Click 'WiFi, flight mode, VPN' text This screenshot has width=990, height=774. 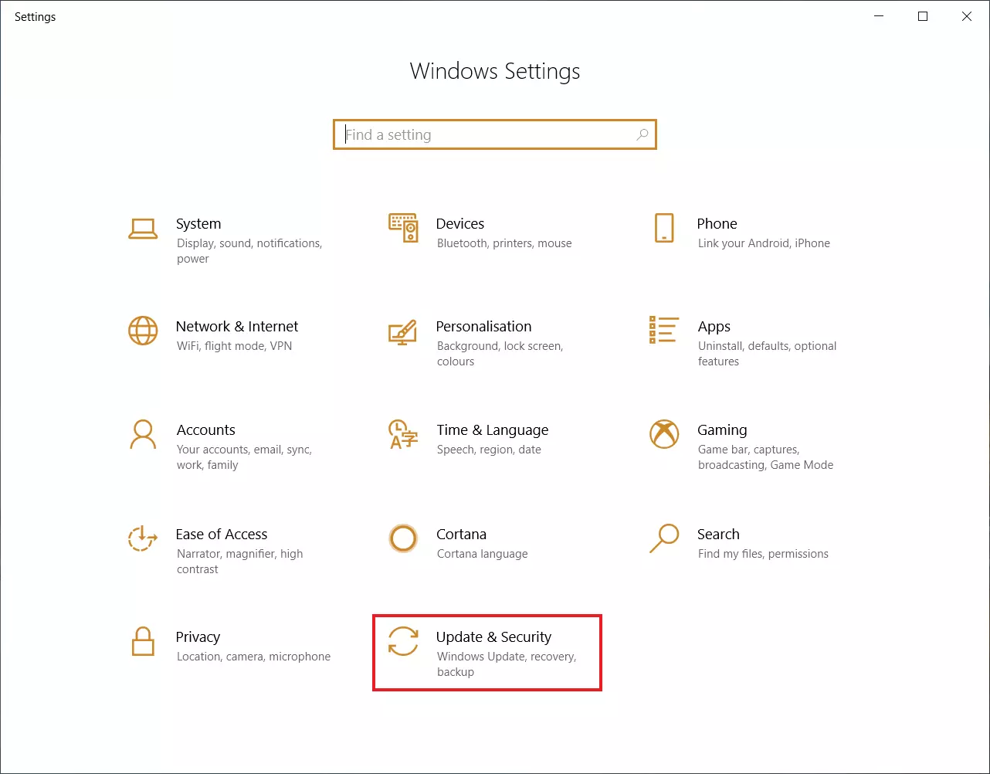coord(235,346)
